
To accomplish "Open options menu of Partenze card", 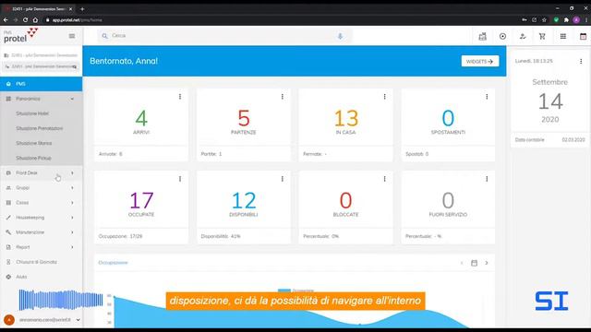I will pyautogui.click(x=283, y=97).
